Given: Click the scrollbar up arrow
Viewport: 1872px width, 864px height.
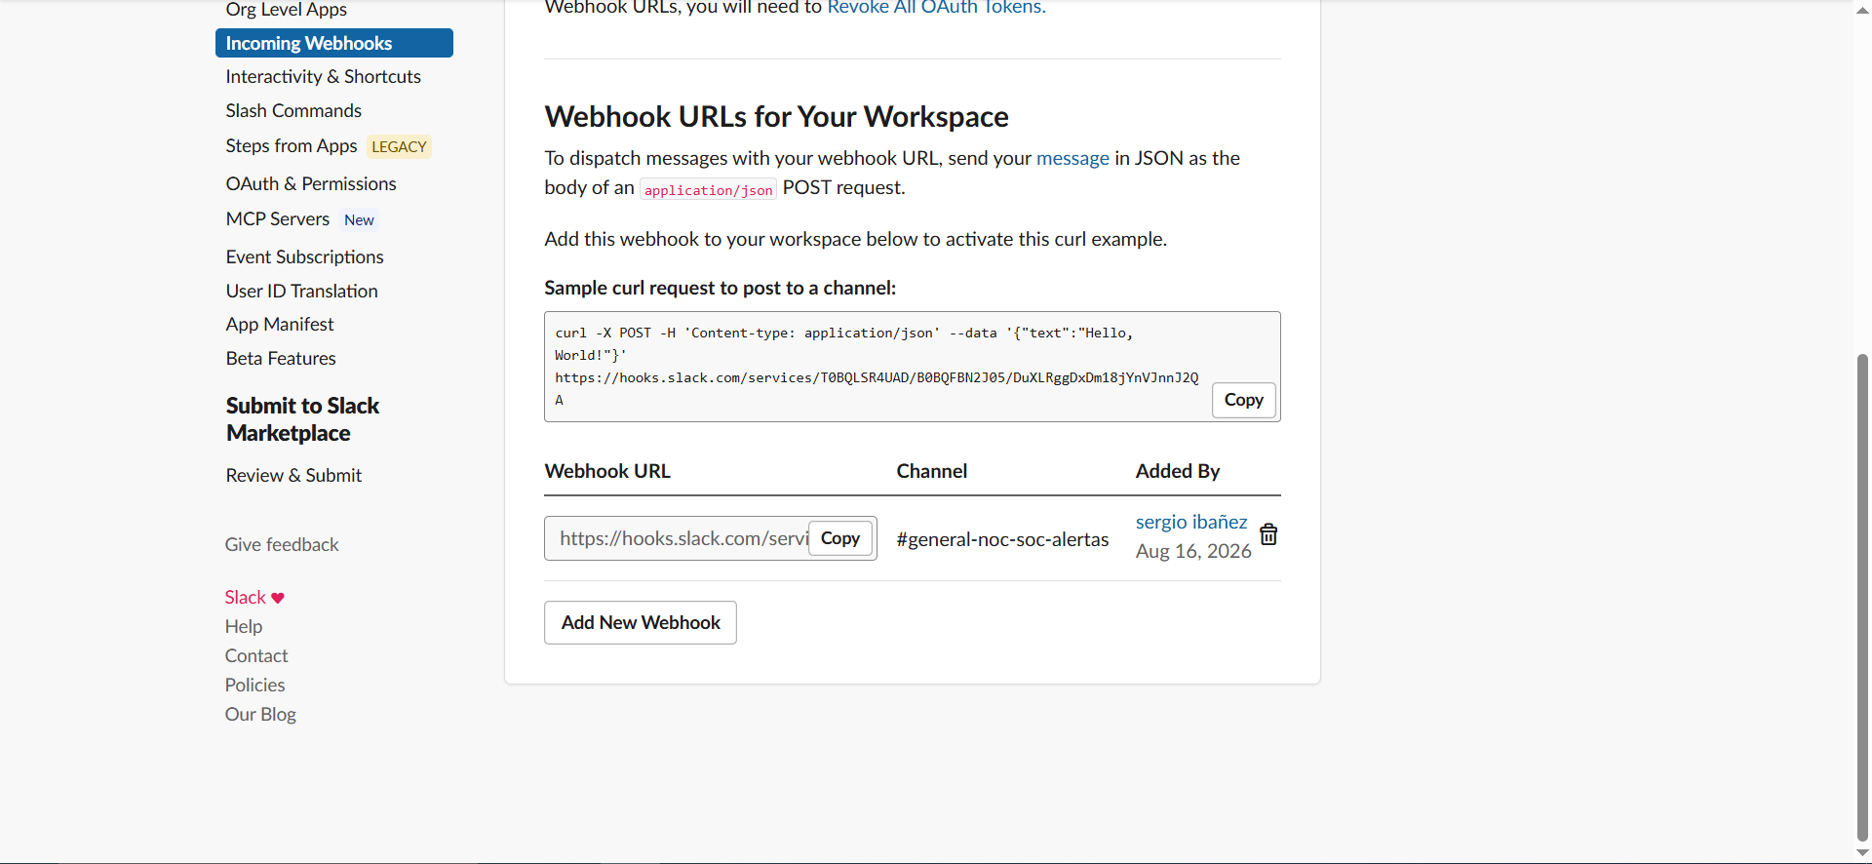Looking at the screenshot, I should coord(1862,9).
